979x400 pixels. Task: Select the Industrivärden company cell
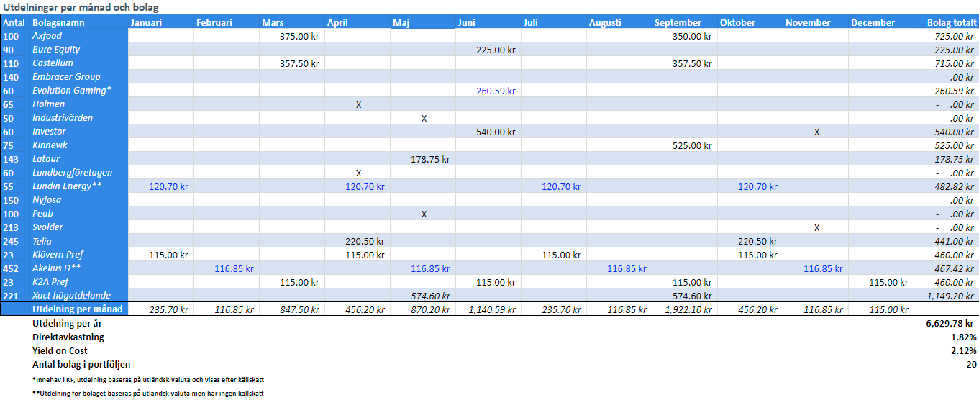79,118
